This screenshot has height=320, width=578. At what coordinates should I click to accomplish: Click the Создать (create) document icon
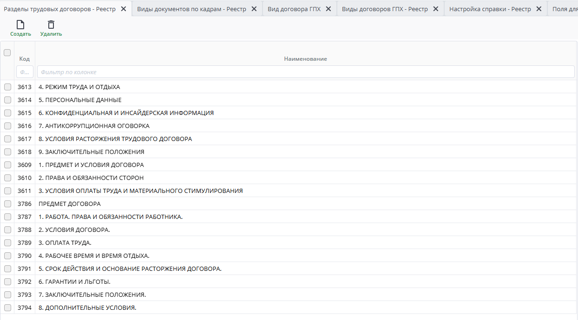20,25
